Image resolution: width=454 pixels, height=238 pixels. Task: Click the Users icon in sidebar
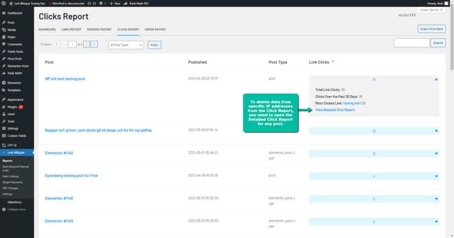[x=4, y=114]
